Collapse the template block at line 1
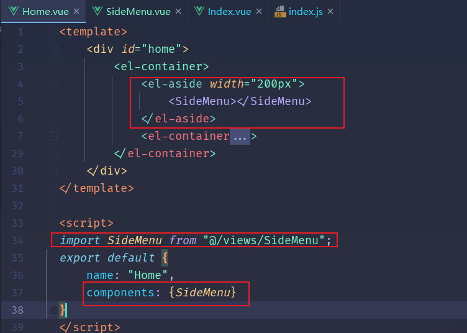 tap(53, 32)
